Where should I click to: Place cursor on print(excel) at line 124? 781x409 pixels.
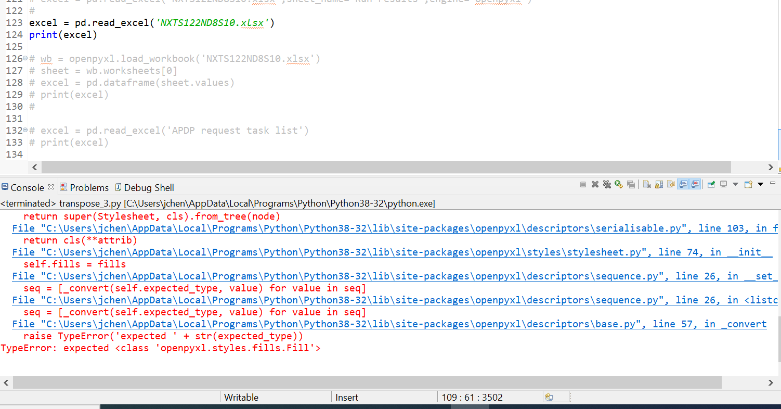point(63,35)
